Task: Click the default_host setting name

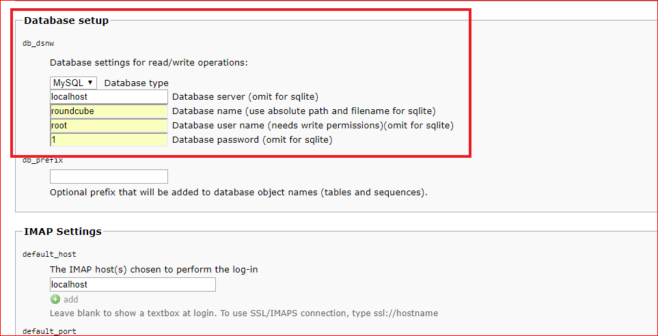Action: [x=49, y=254]
